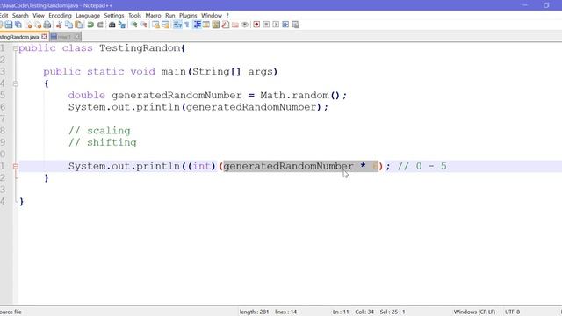
Task: Open the Search menu
Action: pos(20,16)
